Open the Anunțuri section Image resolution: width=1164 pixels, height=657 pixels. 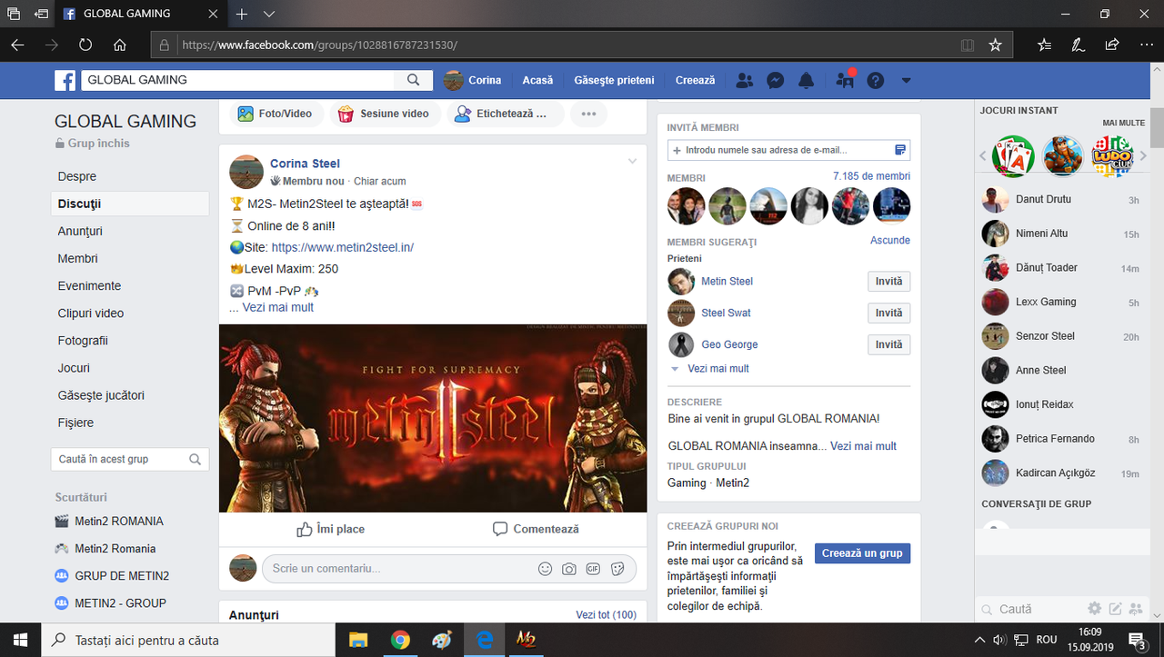pos(80,231)
